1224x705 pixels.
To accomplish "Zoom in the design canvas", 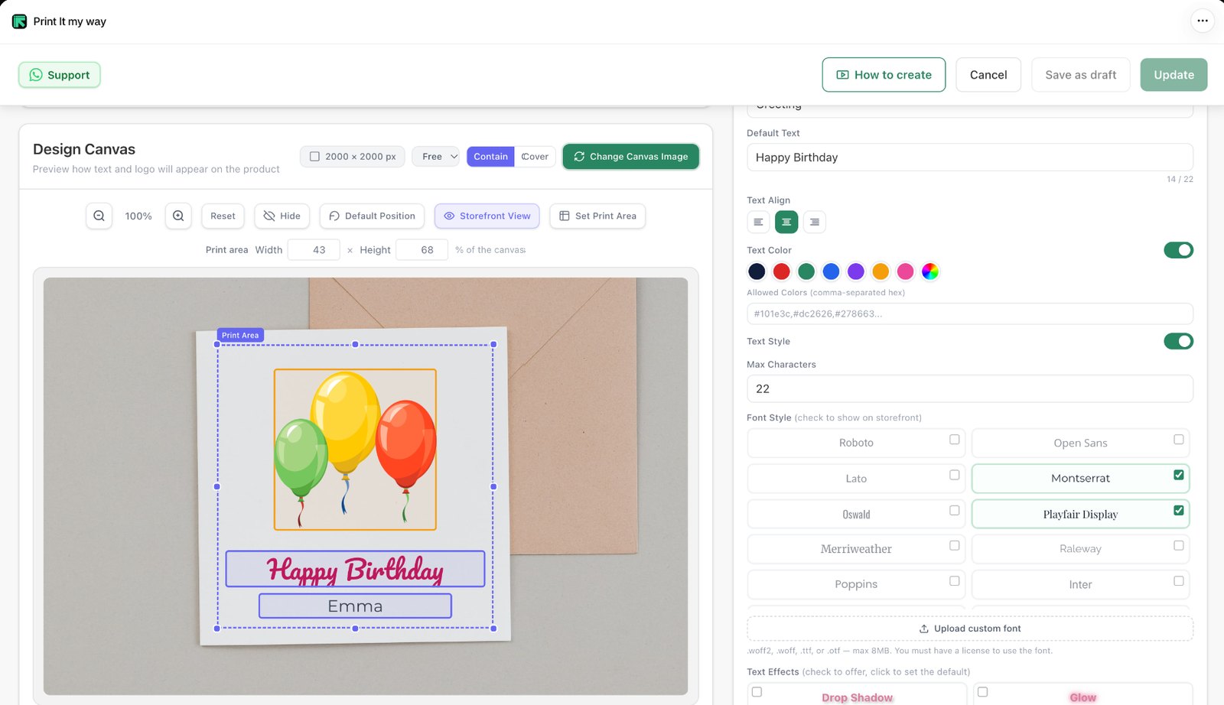I will click(x=178, y=216).
